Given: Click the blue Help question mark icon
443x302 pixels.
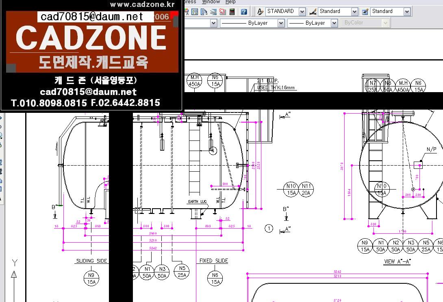Looking at the screenshot, I should [244, 12].
